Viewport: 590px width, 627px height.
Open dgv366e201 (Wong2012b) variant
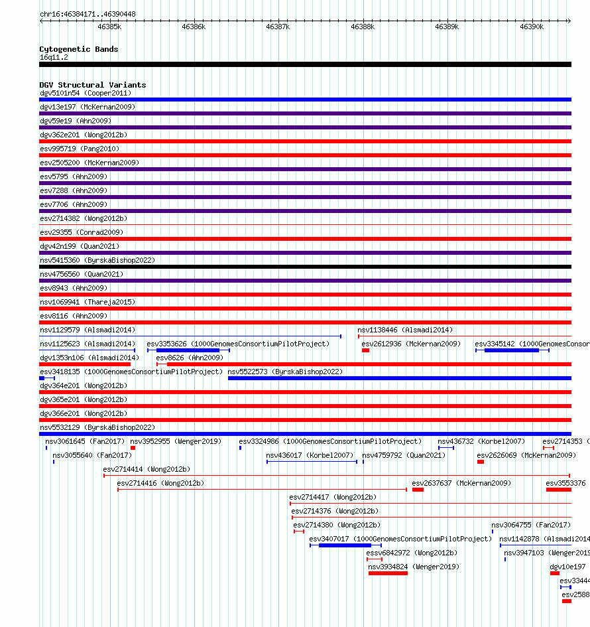point(84,414)
